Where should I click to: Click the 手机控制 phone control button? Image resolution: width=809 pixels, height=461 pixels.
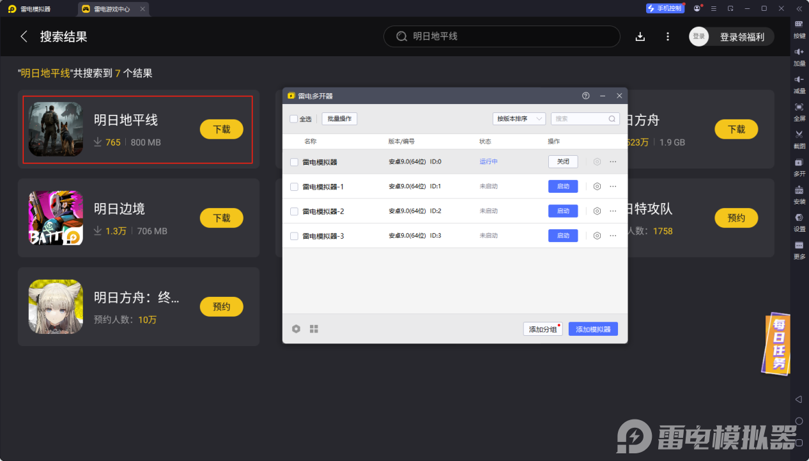[665, 8]
